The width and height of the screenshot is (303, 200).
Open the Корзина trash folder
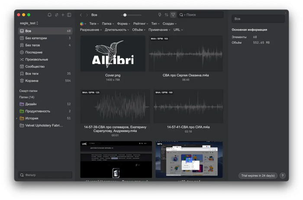pyautogui.click(x=32, y=81)
